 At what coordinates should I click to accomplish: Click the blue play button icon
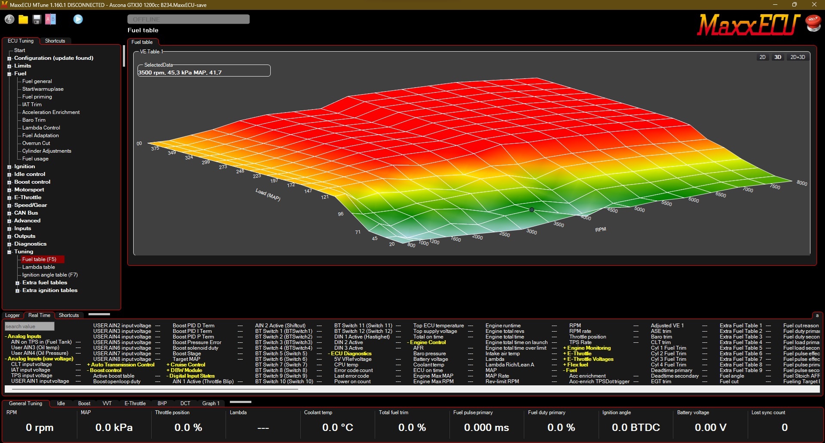coord(78,19)
